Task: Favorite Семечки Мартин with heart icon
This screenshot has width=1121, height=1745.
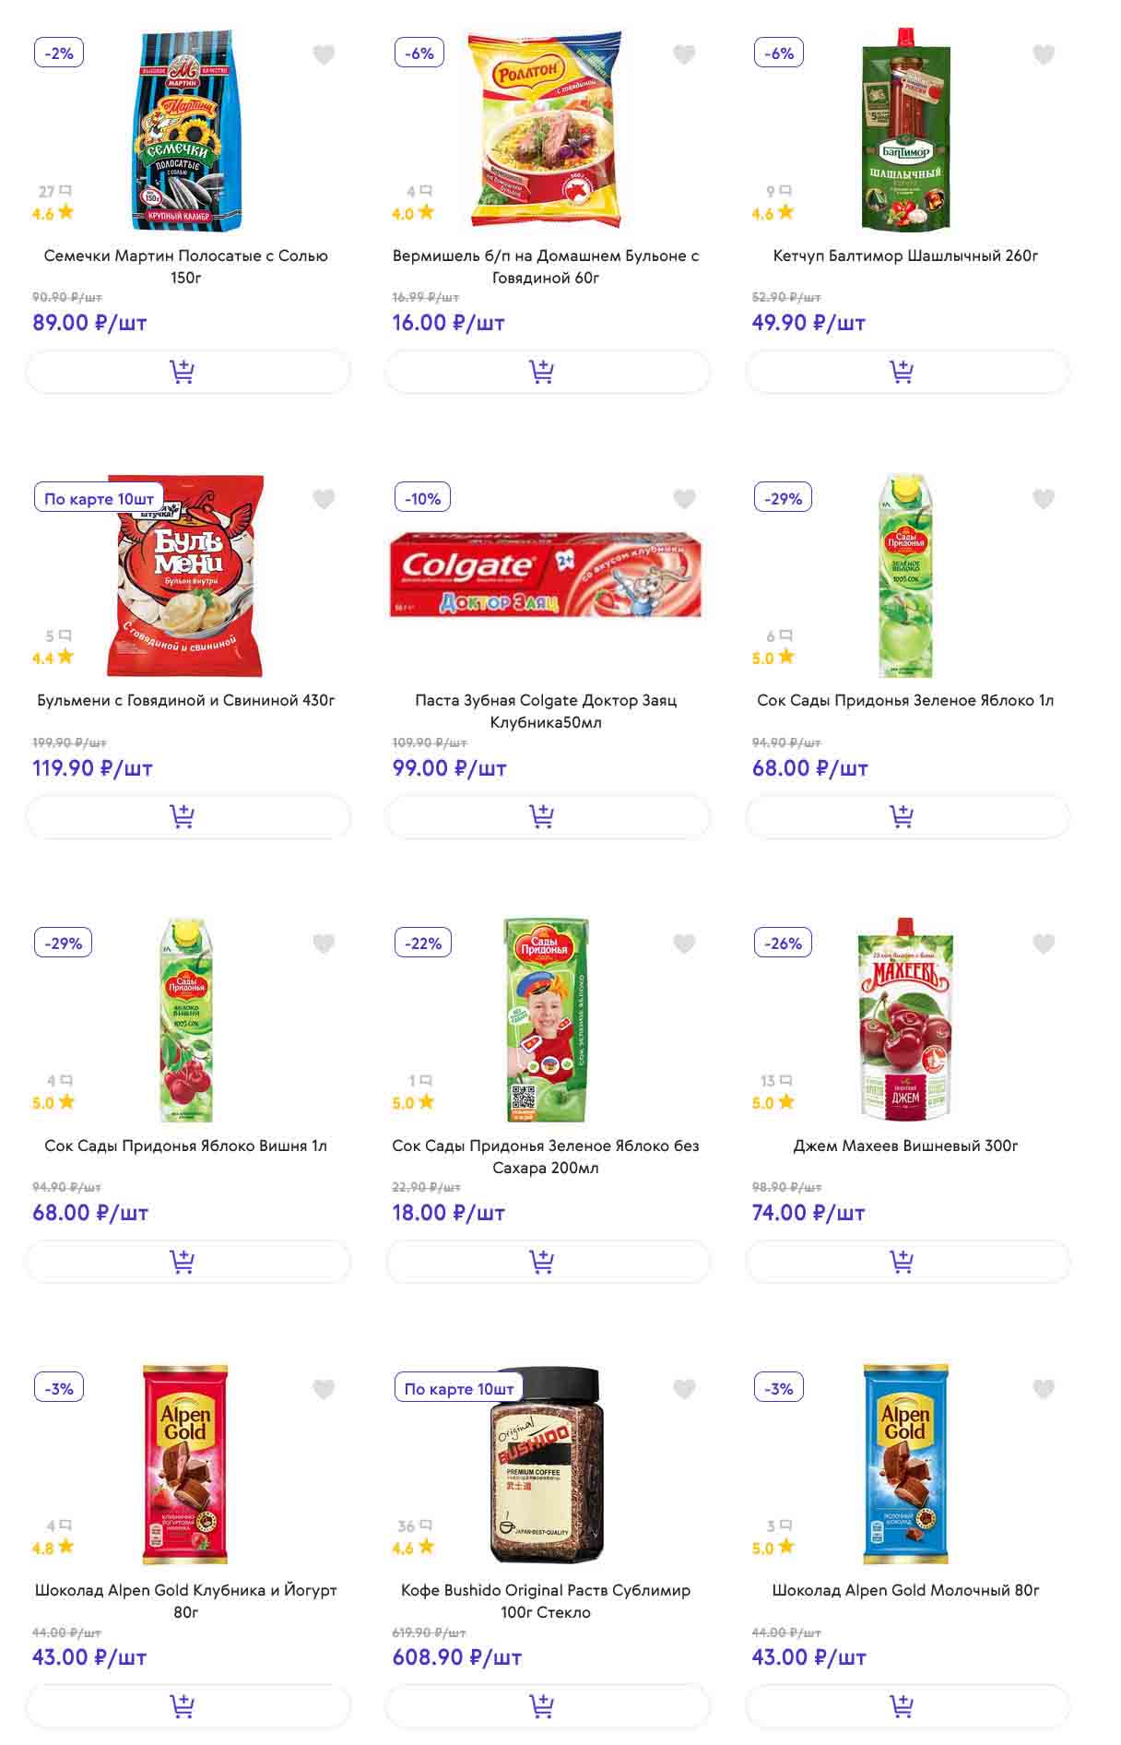Action: (x=324, y=55)
